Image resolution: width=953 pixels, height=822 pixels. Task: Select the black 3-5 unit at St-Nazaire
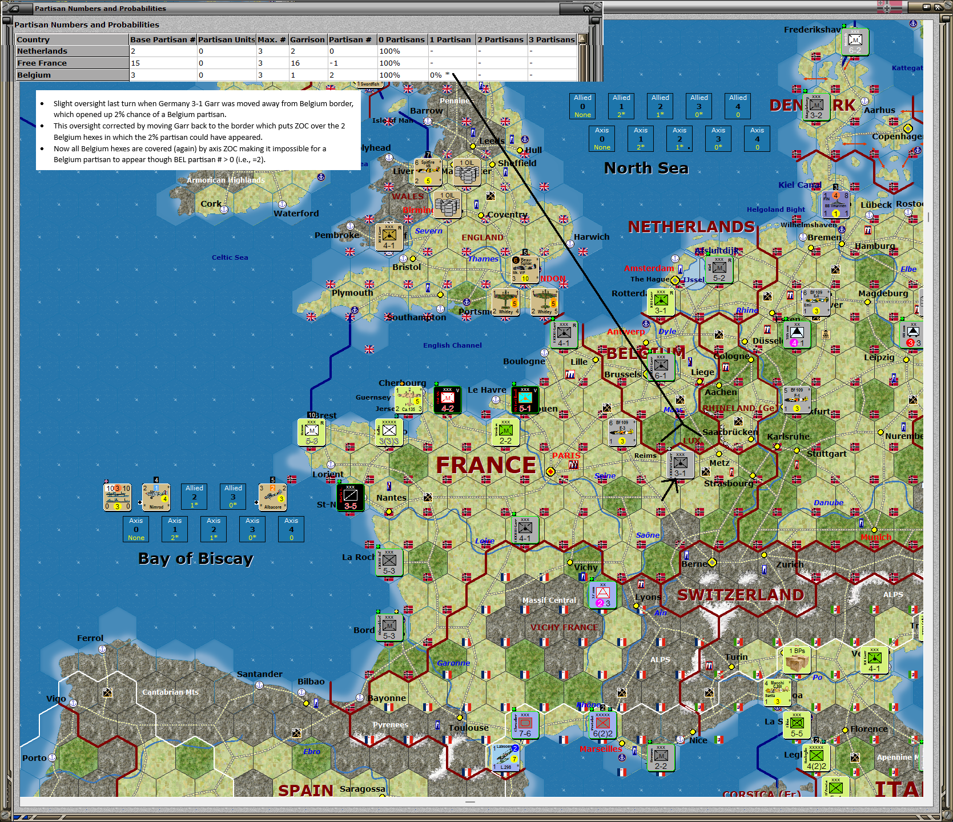350,498
